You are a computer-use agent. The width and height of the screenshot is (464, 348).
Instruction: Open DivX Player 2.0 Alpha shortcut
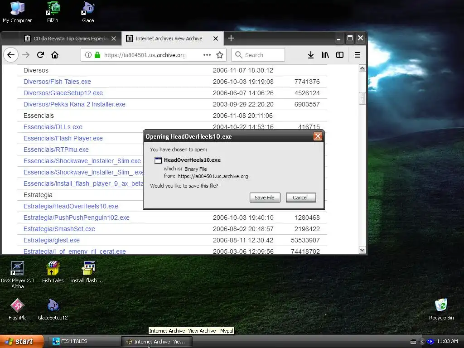[18, 275]
